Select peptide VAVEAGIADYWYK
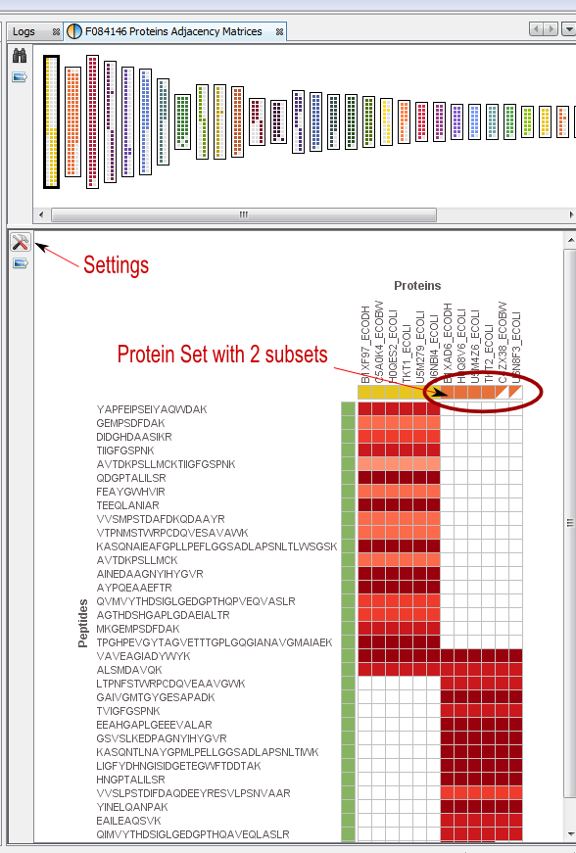This screenshot has height=853, width=576. coord(143,656)
